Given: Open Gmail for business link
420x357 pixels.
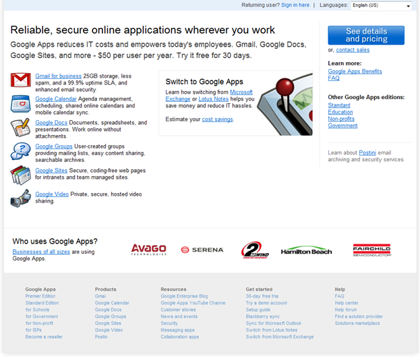Looking at the screenshot, I should pyautogui.click(x=59, y=76).
